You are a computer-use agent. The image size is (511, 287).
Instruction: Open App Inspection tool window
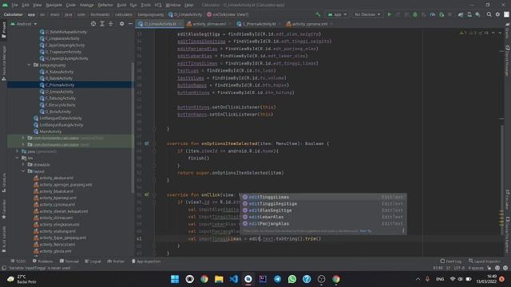145,261
